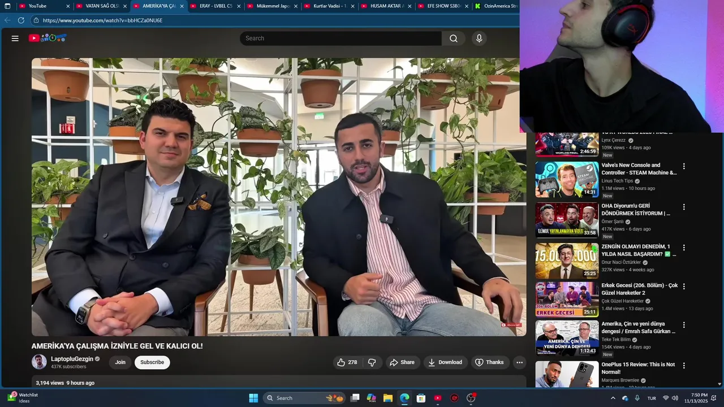Open Erkek Gecesi 206. Bölüm thumbnail
Image resolution: width=724 pixels, height=407 pixels.
[x=567, y=299]
